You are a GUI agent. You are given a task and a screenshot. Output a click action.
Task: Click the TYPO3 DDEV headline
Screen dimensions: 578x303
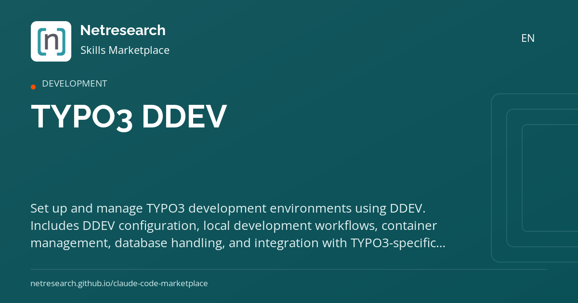(129, 117)
